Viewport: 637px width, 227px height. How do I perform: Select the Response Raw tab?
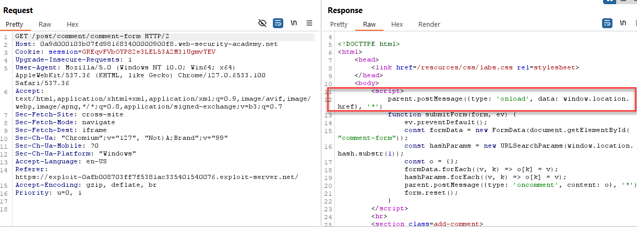click(369, 24)
